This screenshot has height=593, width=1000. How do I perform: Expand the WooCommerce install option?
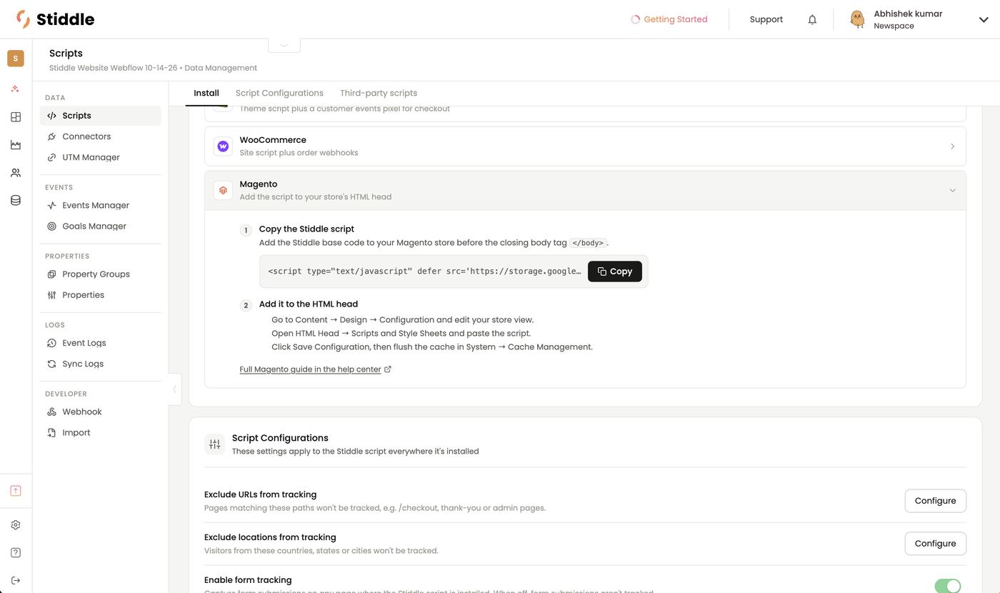pyautogui.click(x=585, y=146)
